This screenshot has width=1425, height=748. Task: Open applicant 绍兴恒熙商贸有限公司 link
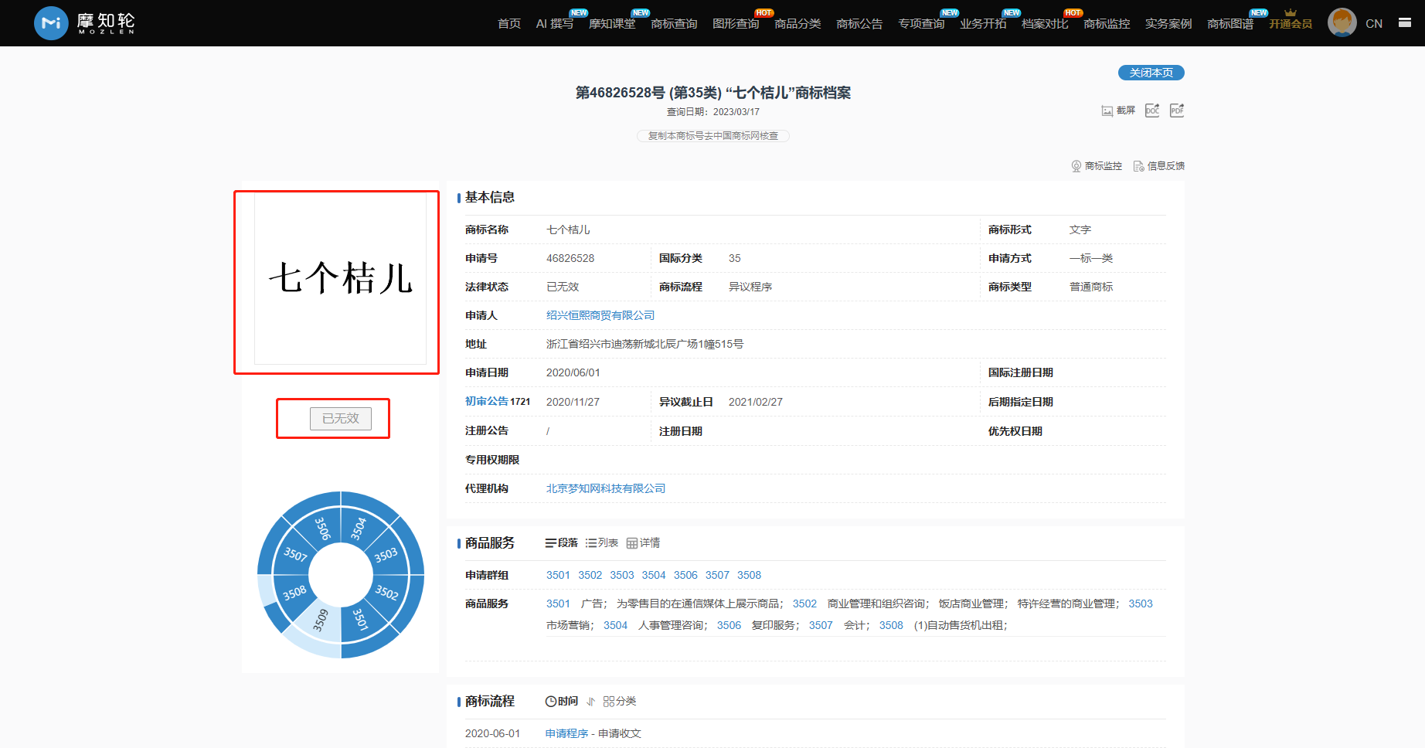click(600, 315)
